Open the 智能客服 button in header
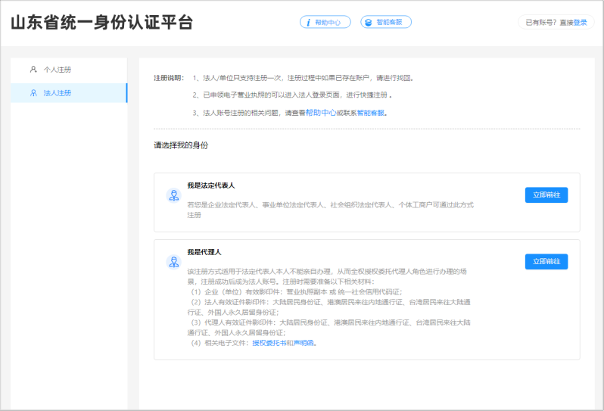604x411 pixels. click(x=385, y=23)
